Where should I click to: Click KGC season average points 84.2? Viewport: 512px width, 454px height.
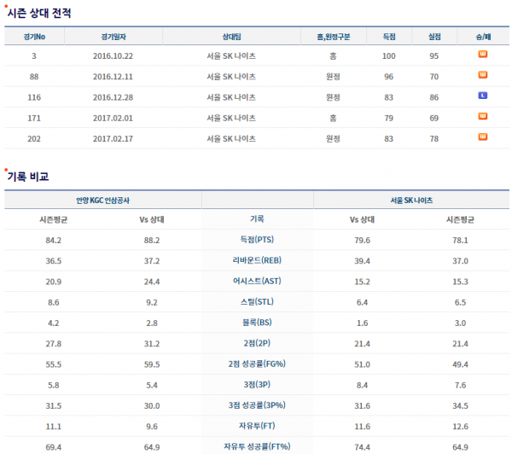pos(54,241)
